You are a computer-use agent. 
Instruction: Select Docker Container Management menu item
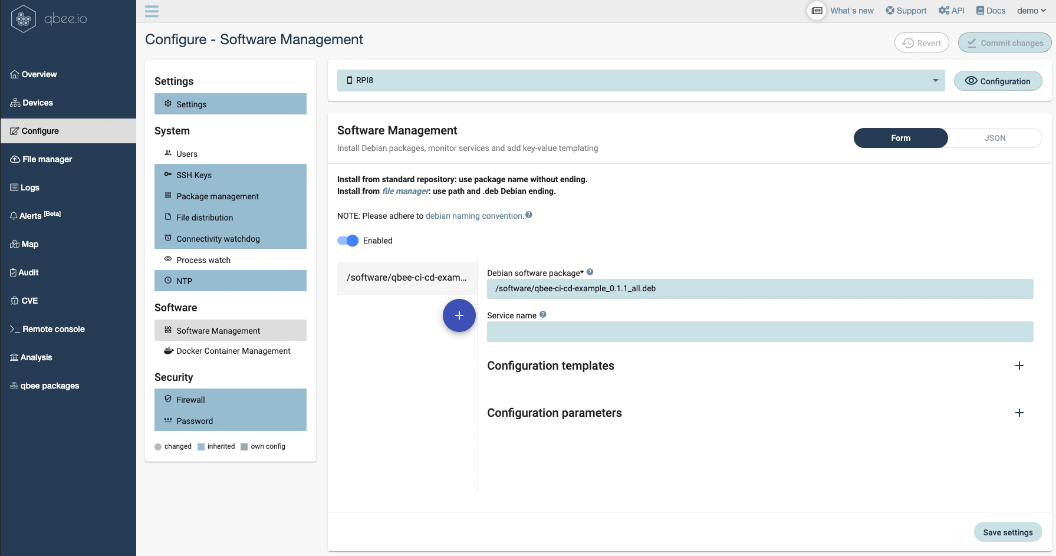233,351
